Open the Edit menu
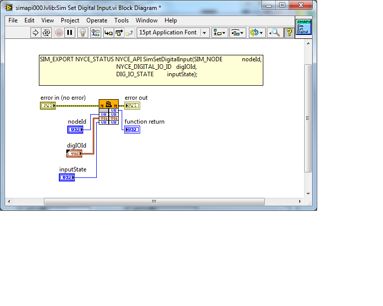The height and width of the screenshot is (306, 383). tap(29, 20)
